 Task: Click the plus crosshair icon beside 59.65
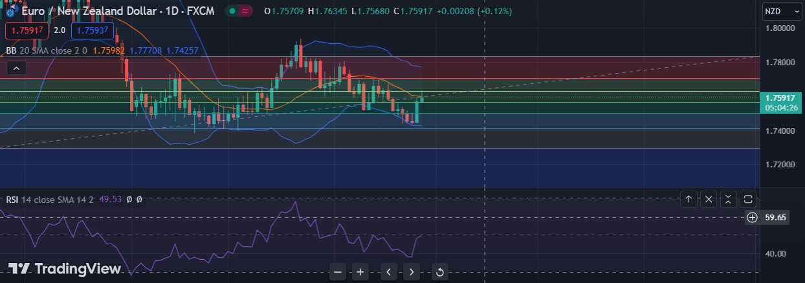tap(752, 218)
